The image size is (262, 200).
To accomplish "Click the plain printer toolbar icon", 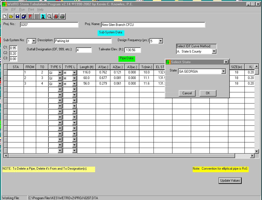I will point(62,16).
